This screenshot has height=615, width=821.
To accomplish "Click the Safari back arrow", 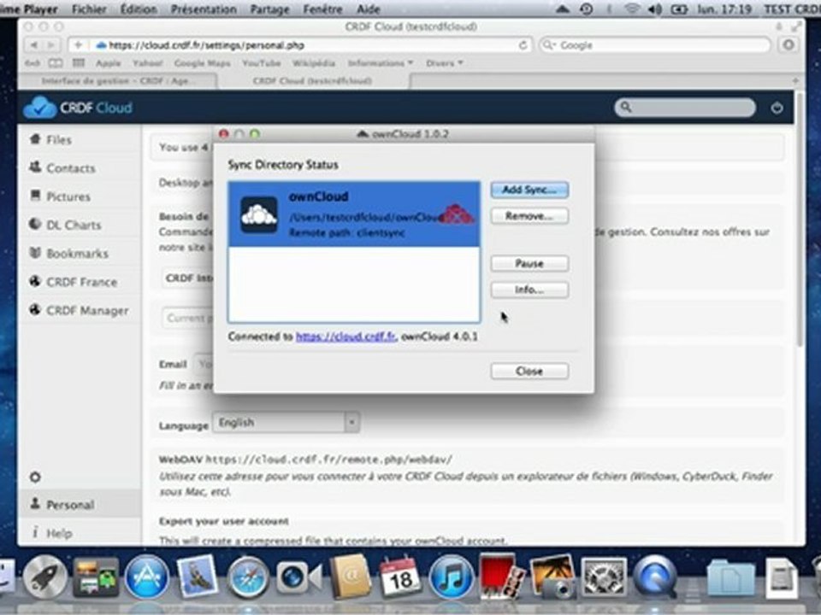I will click(33, 45).
